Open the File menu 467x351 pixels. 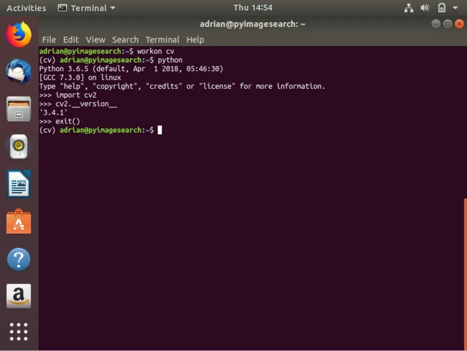tap(49, 40)
